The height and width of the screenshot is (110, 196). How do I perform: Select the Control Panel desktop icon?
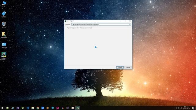(x=4, y=46)
